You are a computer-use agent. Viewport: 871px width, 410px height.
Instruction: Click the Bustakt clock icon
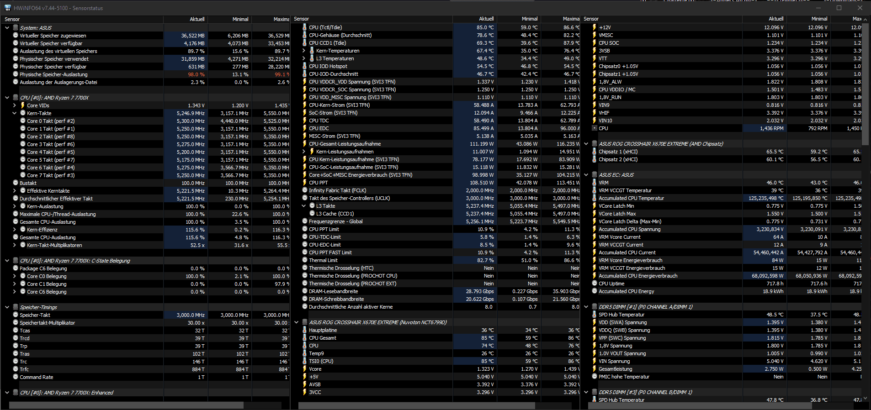16,183
